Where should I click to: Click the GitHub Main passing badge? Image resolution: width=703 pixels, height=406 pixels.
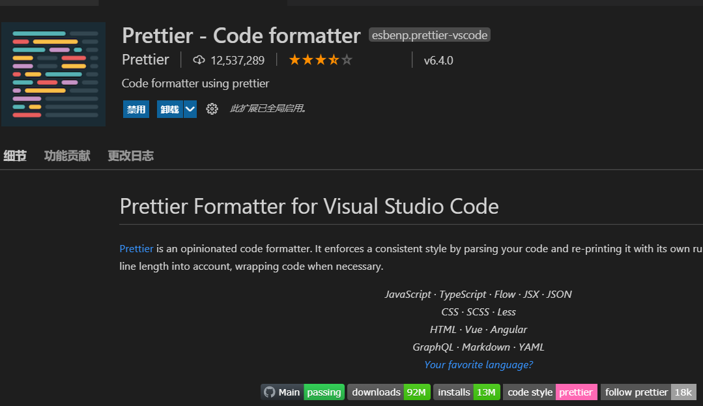tap(302, 392)
